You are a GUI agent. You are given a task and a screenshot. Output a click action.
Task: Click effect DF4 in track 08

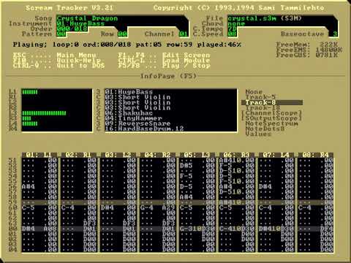point(327,229)
